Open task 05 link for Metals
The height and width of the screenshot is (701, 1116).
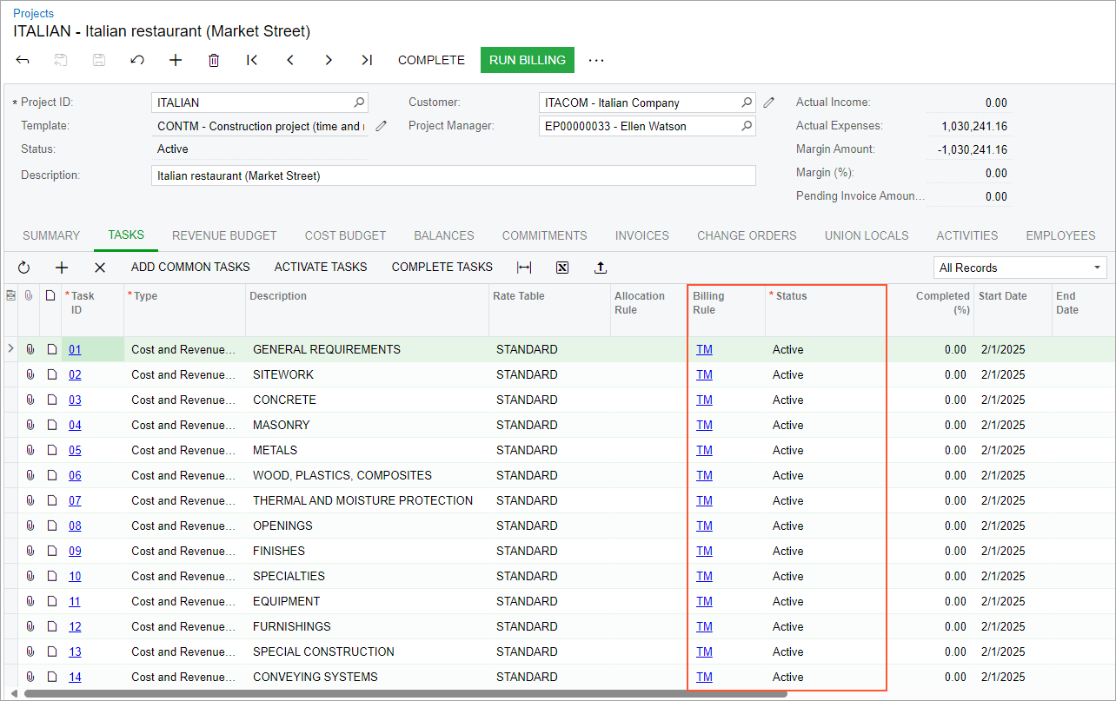(x=75, y=450)
